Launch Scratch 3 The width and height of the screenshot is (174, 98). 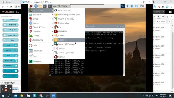coord(69,40)
